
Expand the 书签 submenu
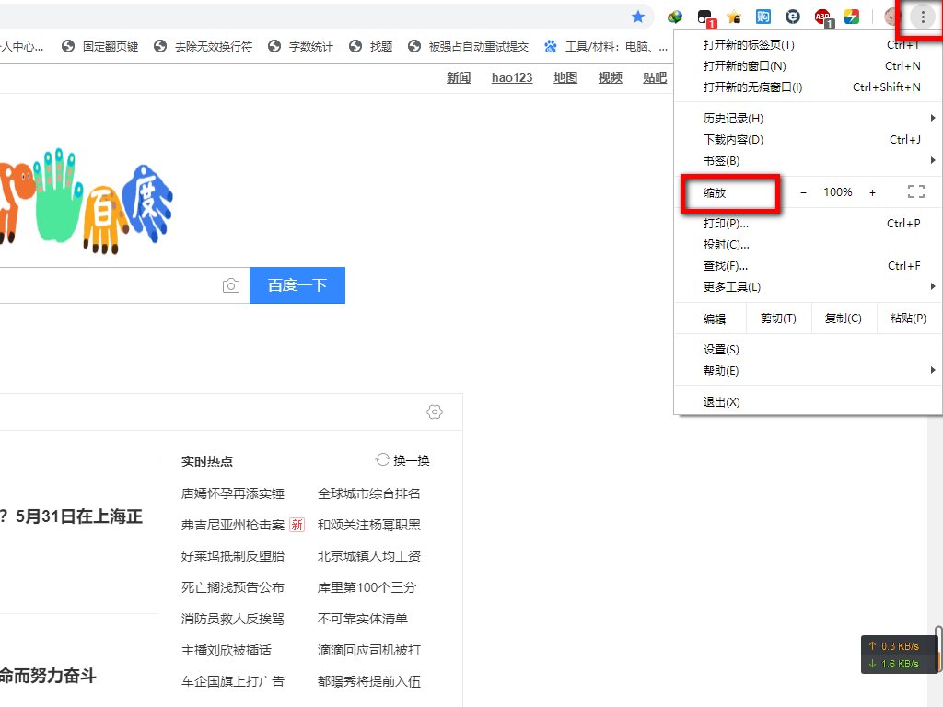pyautogui.click(x=719, y=160)
